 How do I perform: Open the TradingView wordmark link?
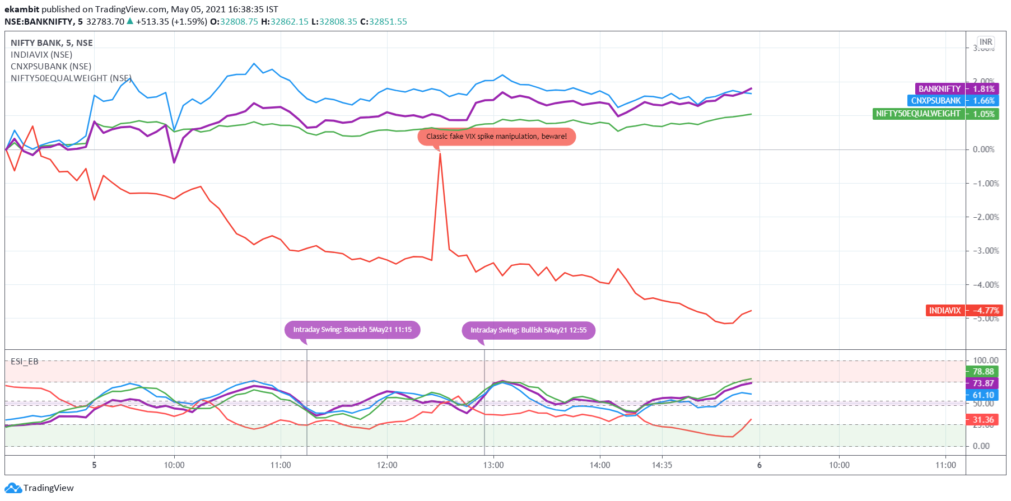pos(49,488)
